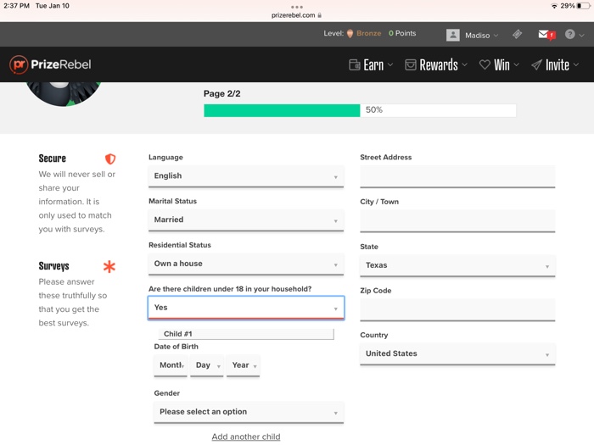
Task: Open the Residential Status dropdown
Action: tap(246, 264)
